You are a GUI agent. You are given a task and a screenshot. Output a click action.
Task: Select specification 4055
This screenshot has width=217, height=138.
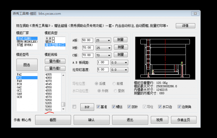pos(53,75)
